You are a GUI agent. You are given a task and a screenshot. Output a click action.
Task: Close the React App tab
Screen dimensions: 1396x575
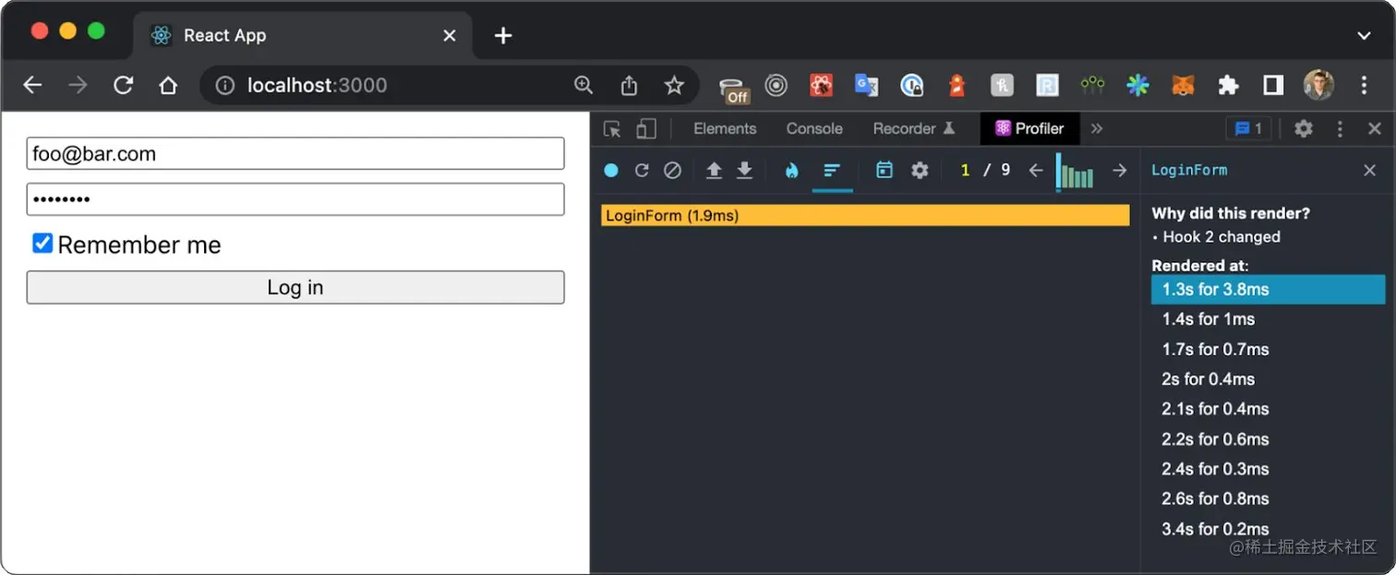(x=450, y=36)
